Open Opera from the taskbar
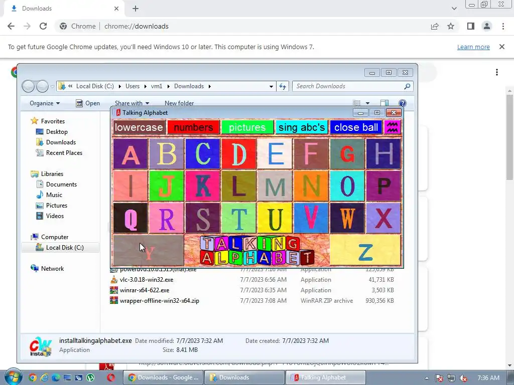This screenshot has height=385, width=514. [x=111, y=377]
